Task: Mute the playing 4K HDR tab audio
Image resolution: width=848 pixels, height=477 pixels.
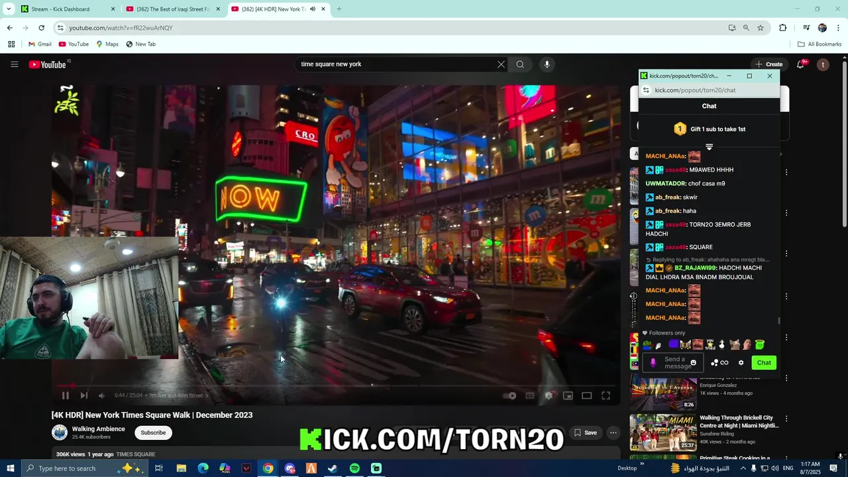Action: 313,9
